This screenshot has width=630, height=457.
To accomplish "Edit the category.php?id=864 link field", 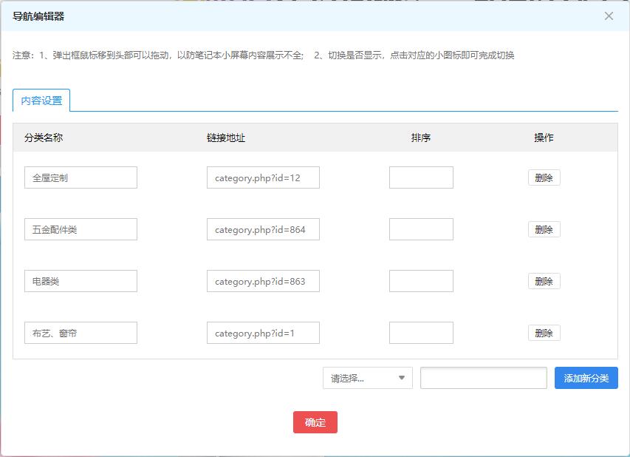I will click(263, 229).
